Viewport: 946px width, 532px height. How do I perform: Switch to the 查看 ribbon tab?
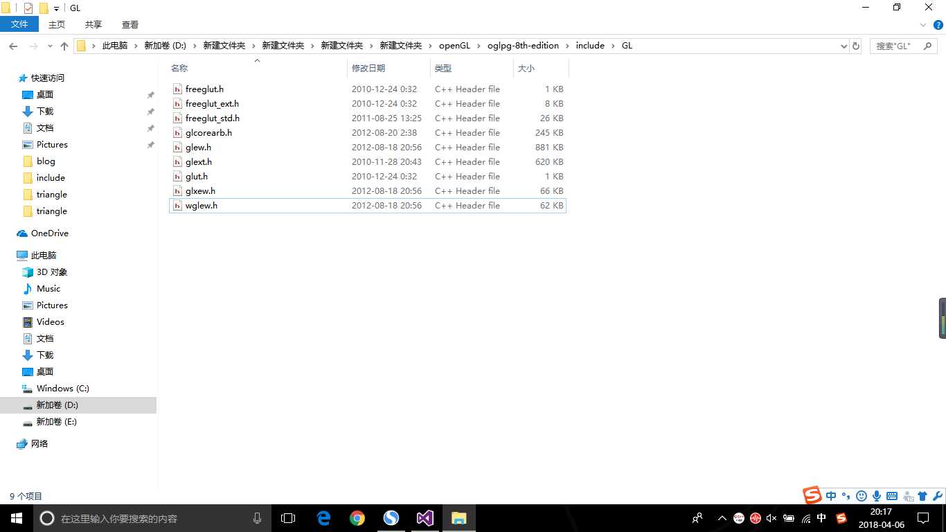pyautogui.click(x=130, y=24)
